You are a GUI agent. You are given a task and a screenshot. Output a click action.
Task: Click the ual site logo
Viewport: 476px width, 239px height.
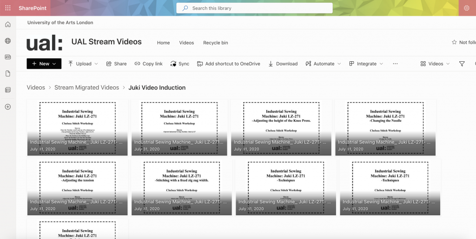(44, 42)
